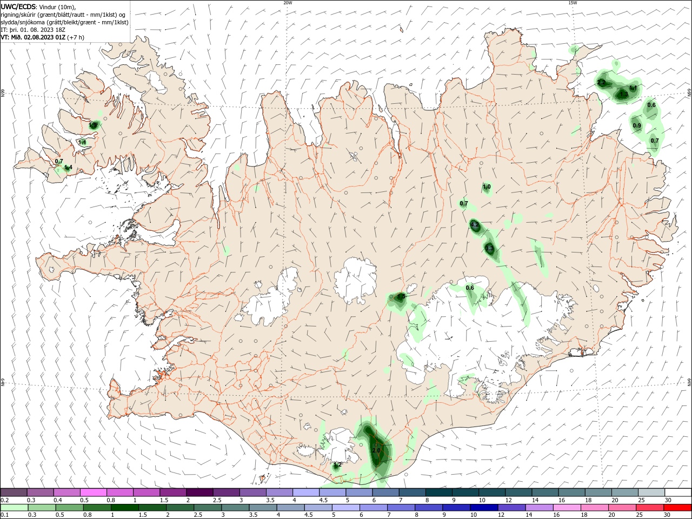
Task: Click the init time line 'IT: þri. 01. 08. 2023 18Z'
Action: [33, 30]
